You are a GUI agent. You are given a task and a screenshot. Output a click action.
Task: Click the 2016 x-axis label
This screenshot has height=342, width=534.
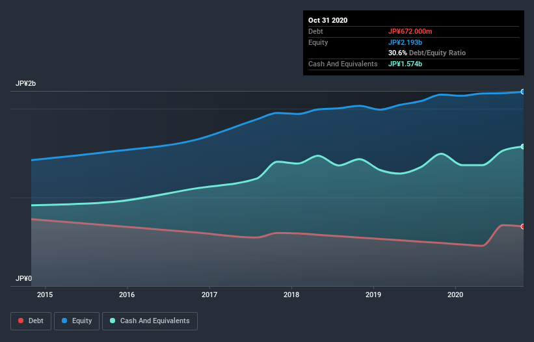(x=127, y=295)
